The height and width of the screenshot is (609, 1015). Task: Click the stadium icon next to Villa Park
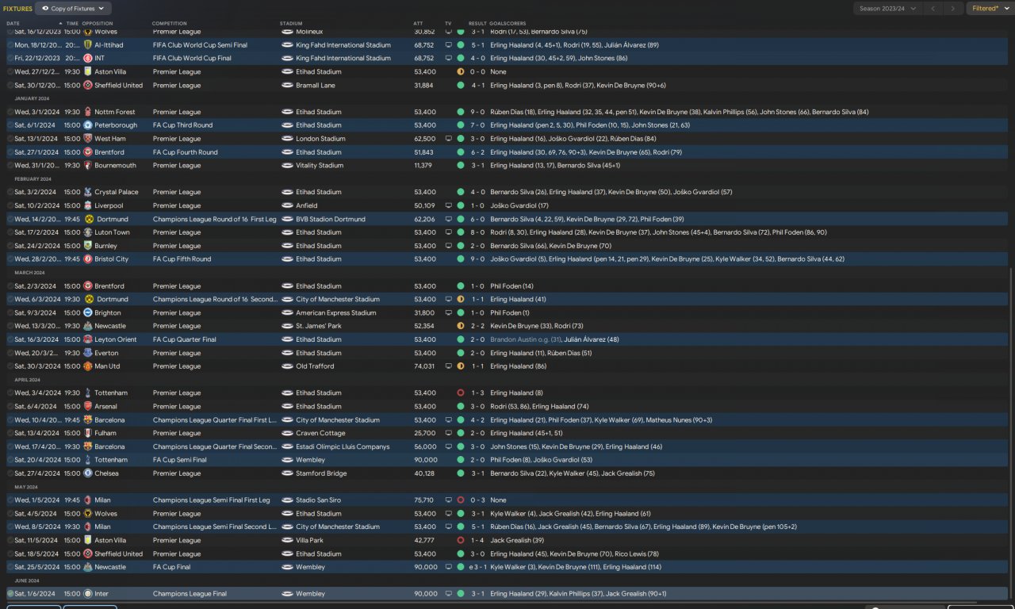[x=287, y=540]
